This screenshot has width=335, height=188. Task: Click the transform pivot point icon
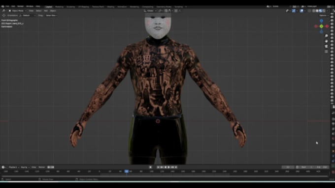[161, 11]
